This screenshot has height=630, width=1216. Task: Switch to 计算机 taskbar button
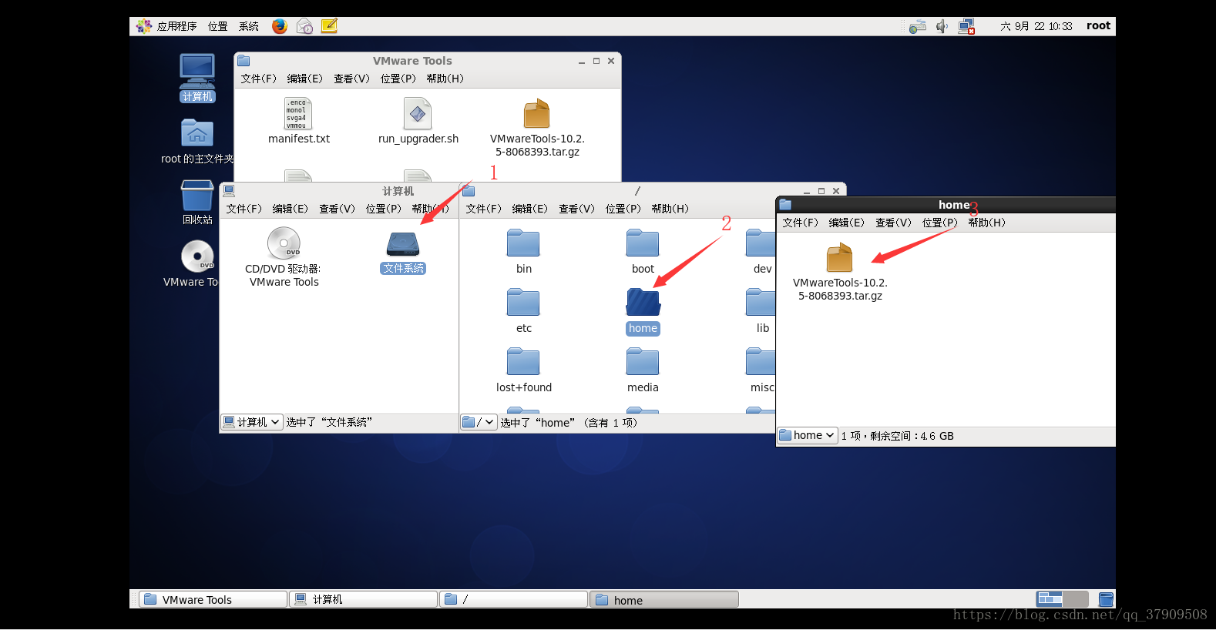tap(364, 599)
